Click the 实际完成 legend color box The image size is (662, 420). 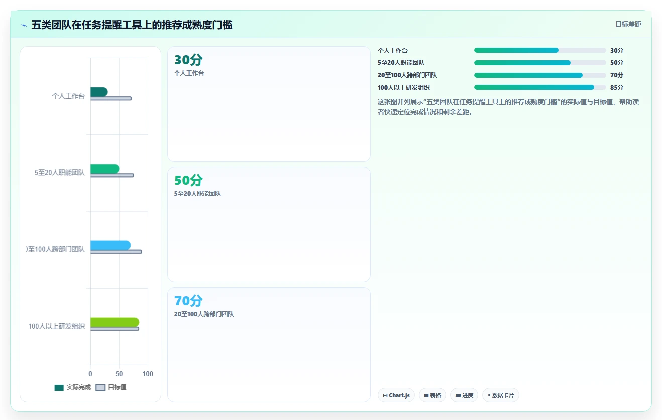coord(59,387)
